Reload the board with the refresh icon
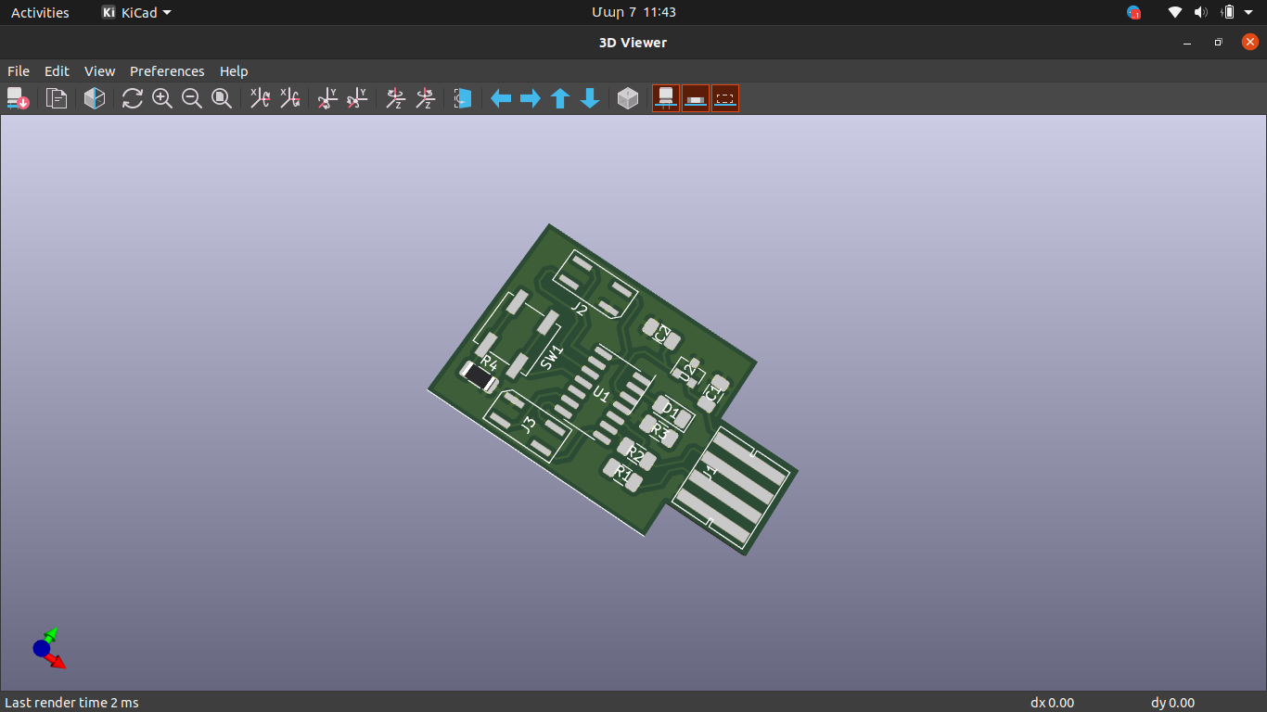This screenshot has height=712, width=1267. [133, 98]
